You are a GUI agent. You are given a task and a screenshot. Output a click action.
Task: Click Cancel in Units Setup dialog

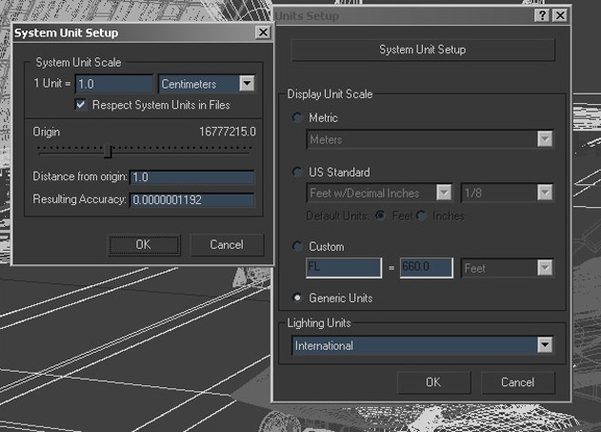517,382
